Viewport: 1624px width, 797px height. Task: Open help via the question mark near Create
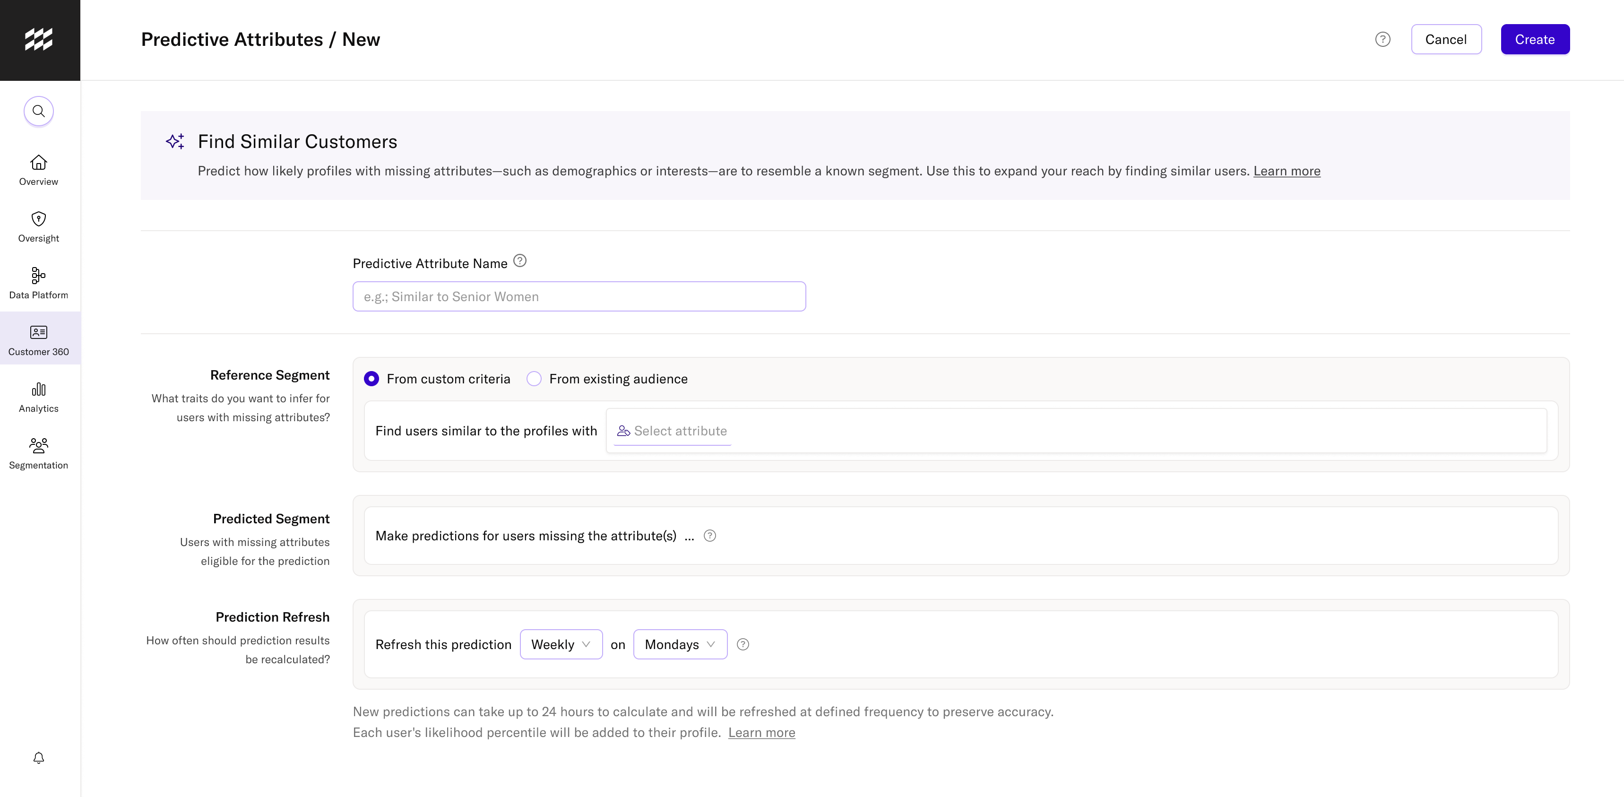(x=1382, y=38)
